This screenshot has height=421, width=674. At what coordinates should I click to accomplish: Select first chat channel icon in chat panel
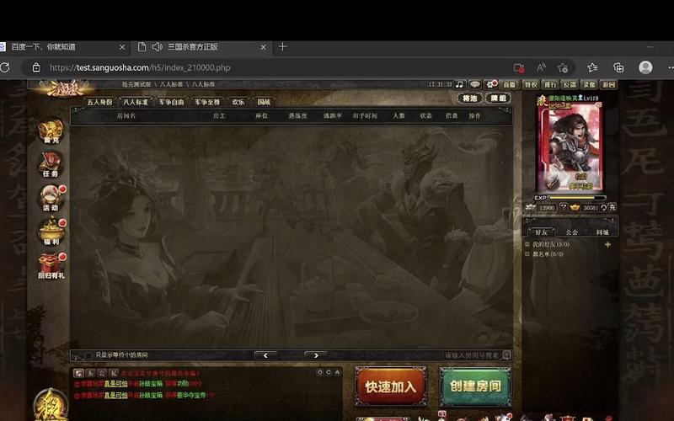(78, 373)
